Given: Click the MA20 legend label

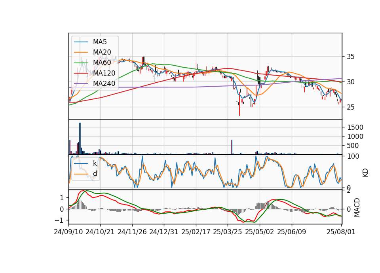Looking at the screenshot, I should [102, 52].
